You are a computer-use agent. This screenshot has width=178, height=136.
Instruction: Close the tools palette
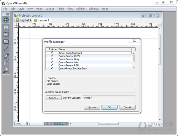click(x=7, y=14)
